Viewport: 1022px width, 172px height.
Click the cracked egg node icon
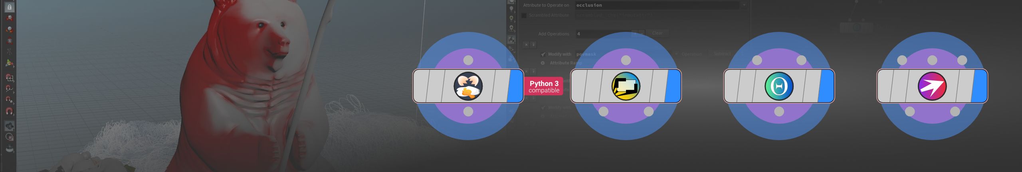[468, 86]
